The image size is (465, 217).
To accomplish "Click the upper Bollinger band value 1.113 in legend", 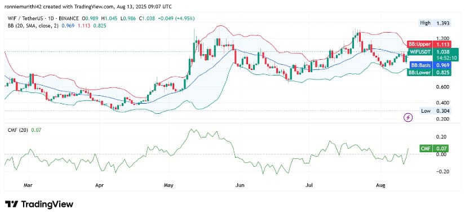I will click(x=83, y=26).
